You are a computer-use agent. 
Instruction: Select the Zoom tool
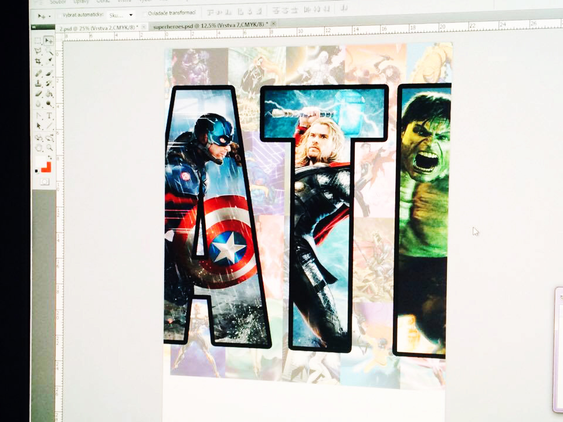point(49,147)
